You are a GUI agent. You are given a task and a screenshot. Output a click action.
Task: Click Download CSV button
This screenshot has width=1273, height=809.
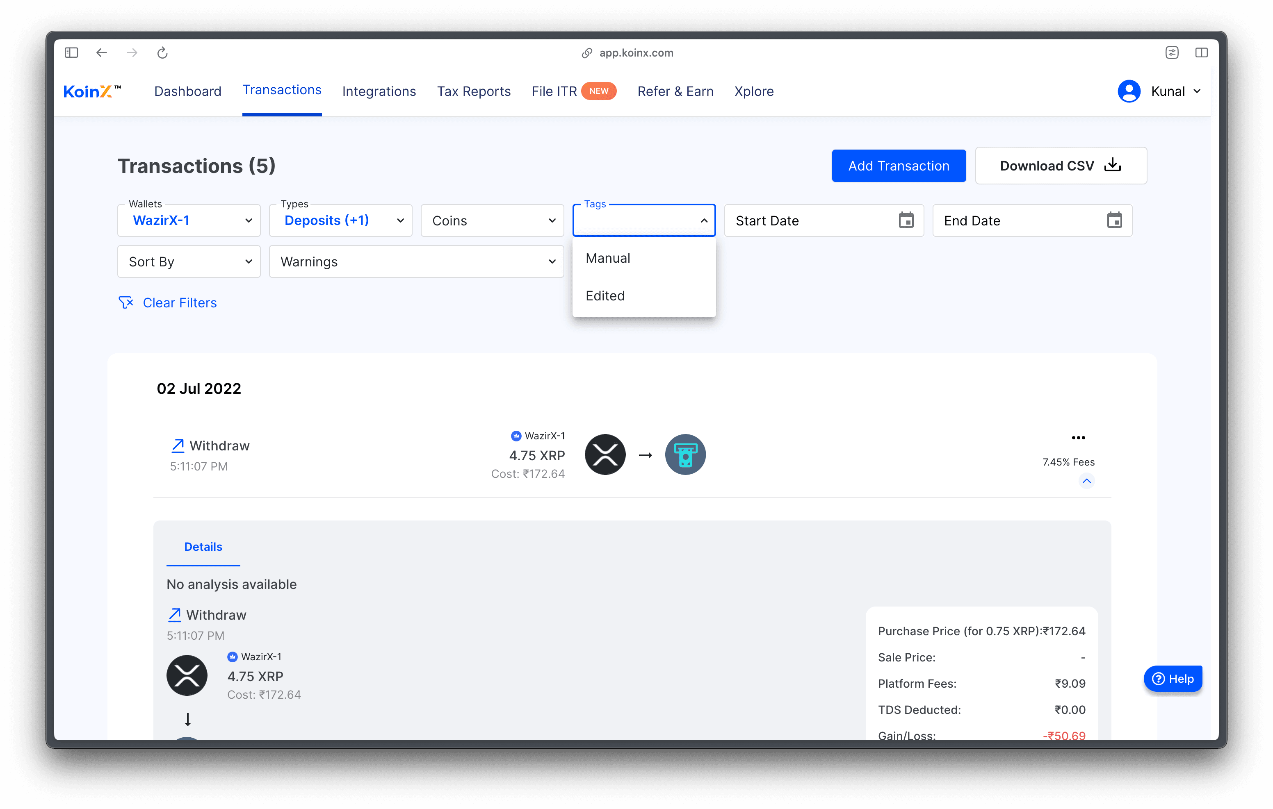click(1061, 166)
